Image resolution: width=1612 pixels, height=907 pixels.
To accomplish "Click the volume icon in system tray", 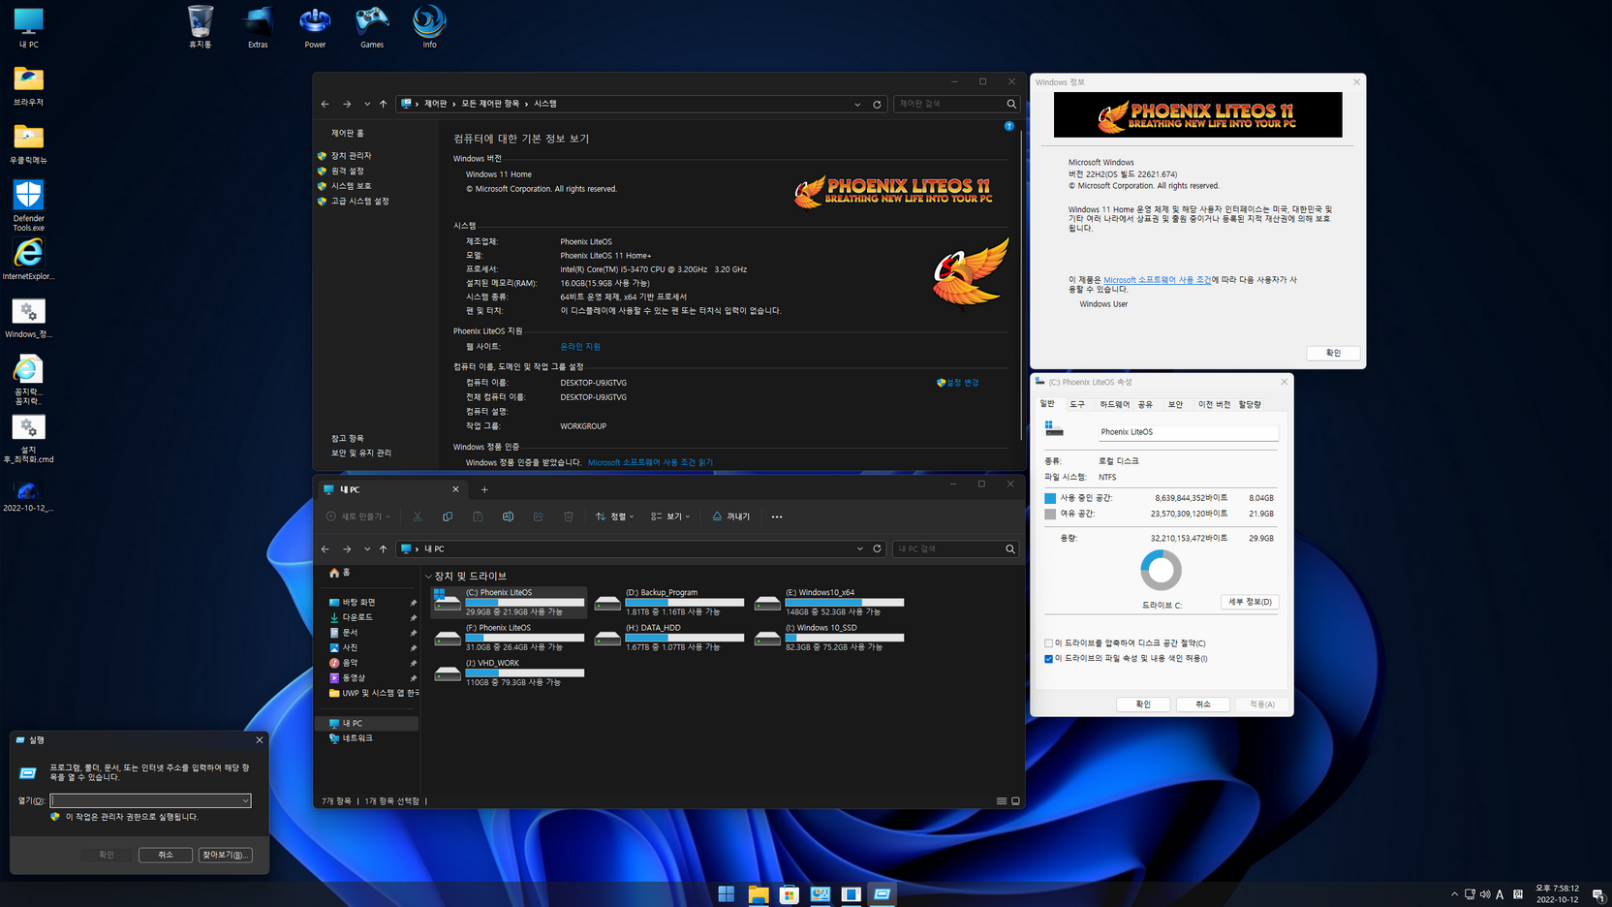I will pyautogui.click(x=1485, y=894).
